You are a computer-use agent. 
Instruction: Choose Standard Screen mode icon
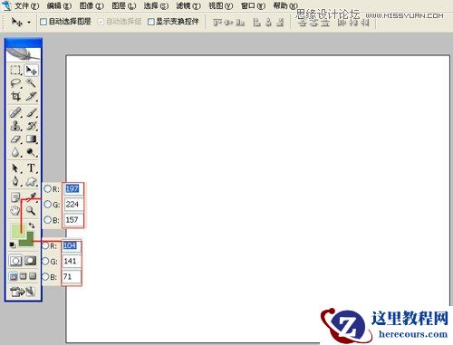(14, 276)
